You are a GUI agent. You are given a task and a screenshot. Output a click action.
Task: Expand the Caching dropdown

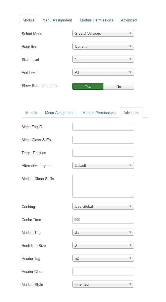click(x=103, y=206)
